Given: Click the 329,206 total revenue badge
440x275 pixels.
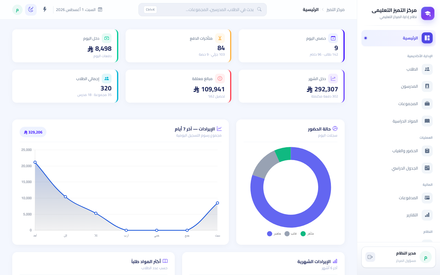Looking at the screenshot, I should click(x=33, y=132).
